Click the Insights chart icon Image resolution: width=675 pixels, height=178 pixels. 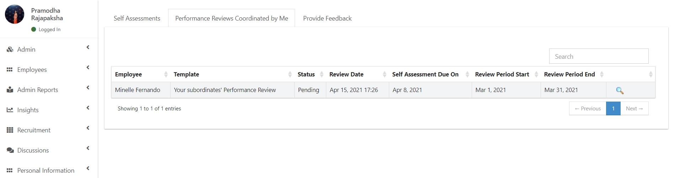coord(10,110)
